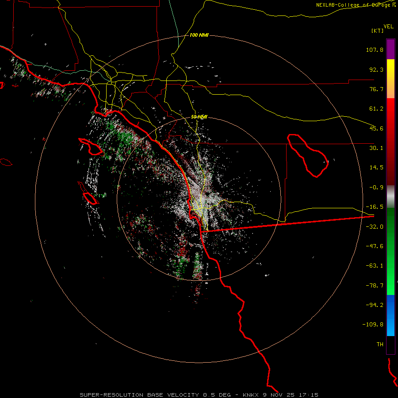Click the radar site dot at the rings' center
398x398 pixels.
pyautogui.click(x=208, y=194)
